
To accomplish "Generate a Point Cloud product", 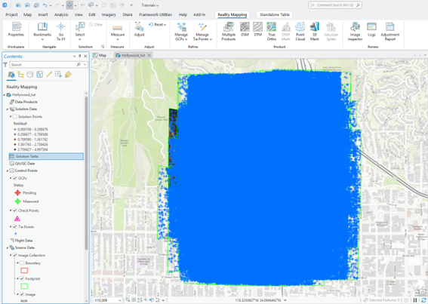I will coord(300,32).
